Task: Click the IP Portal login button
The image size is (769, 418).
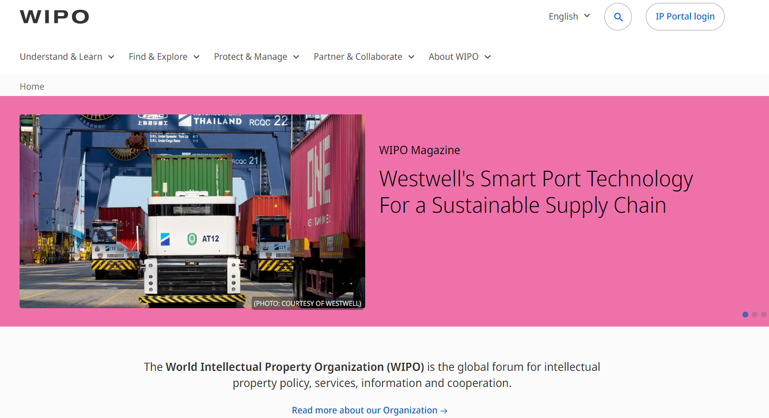Action: (x=685, y=17)
